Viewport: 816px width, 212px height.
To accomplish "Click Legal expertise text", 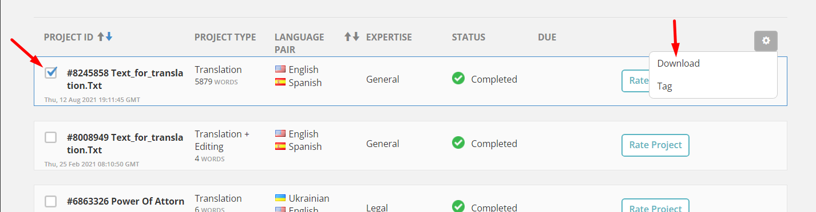I will (377, 208).
